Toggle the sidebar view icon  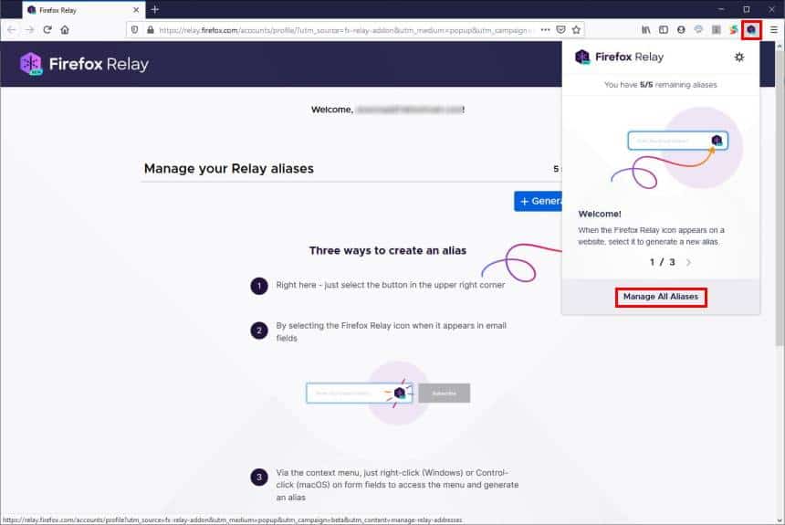pos(664,30)
